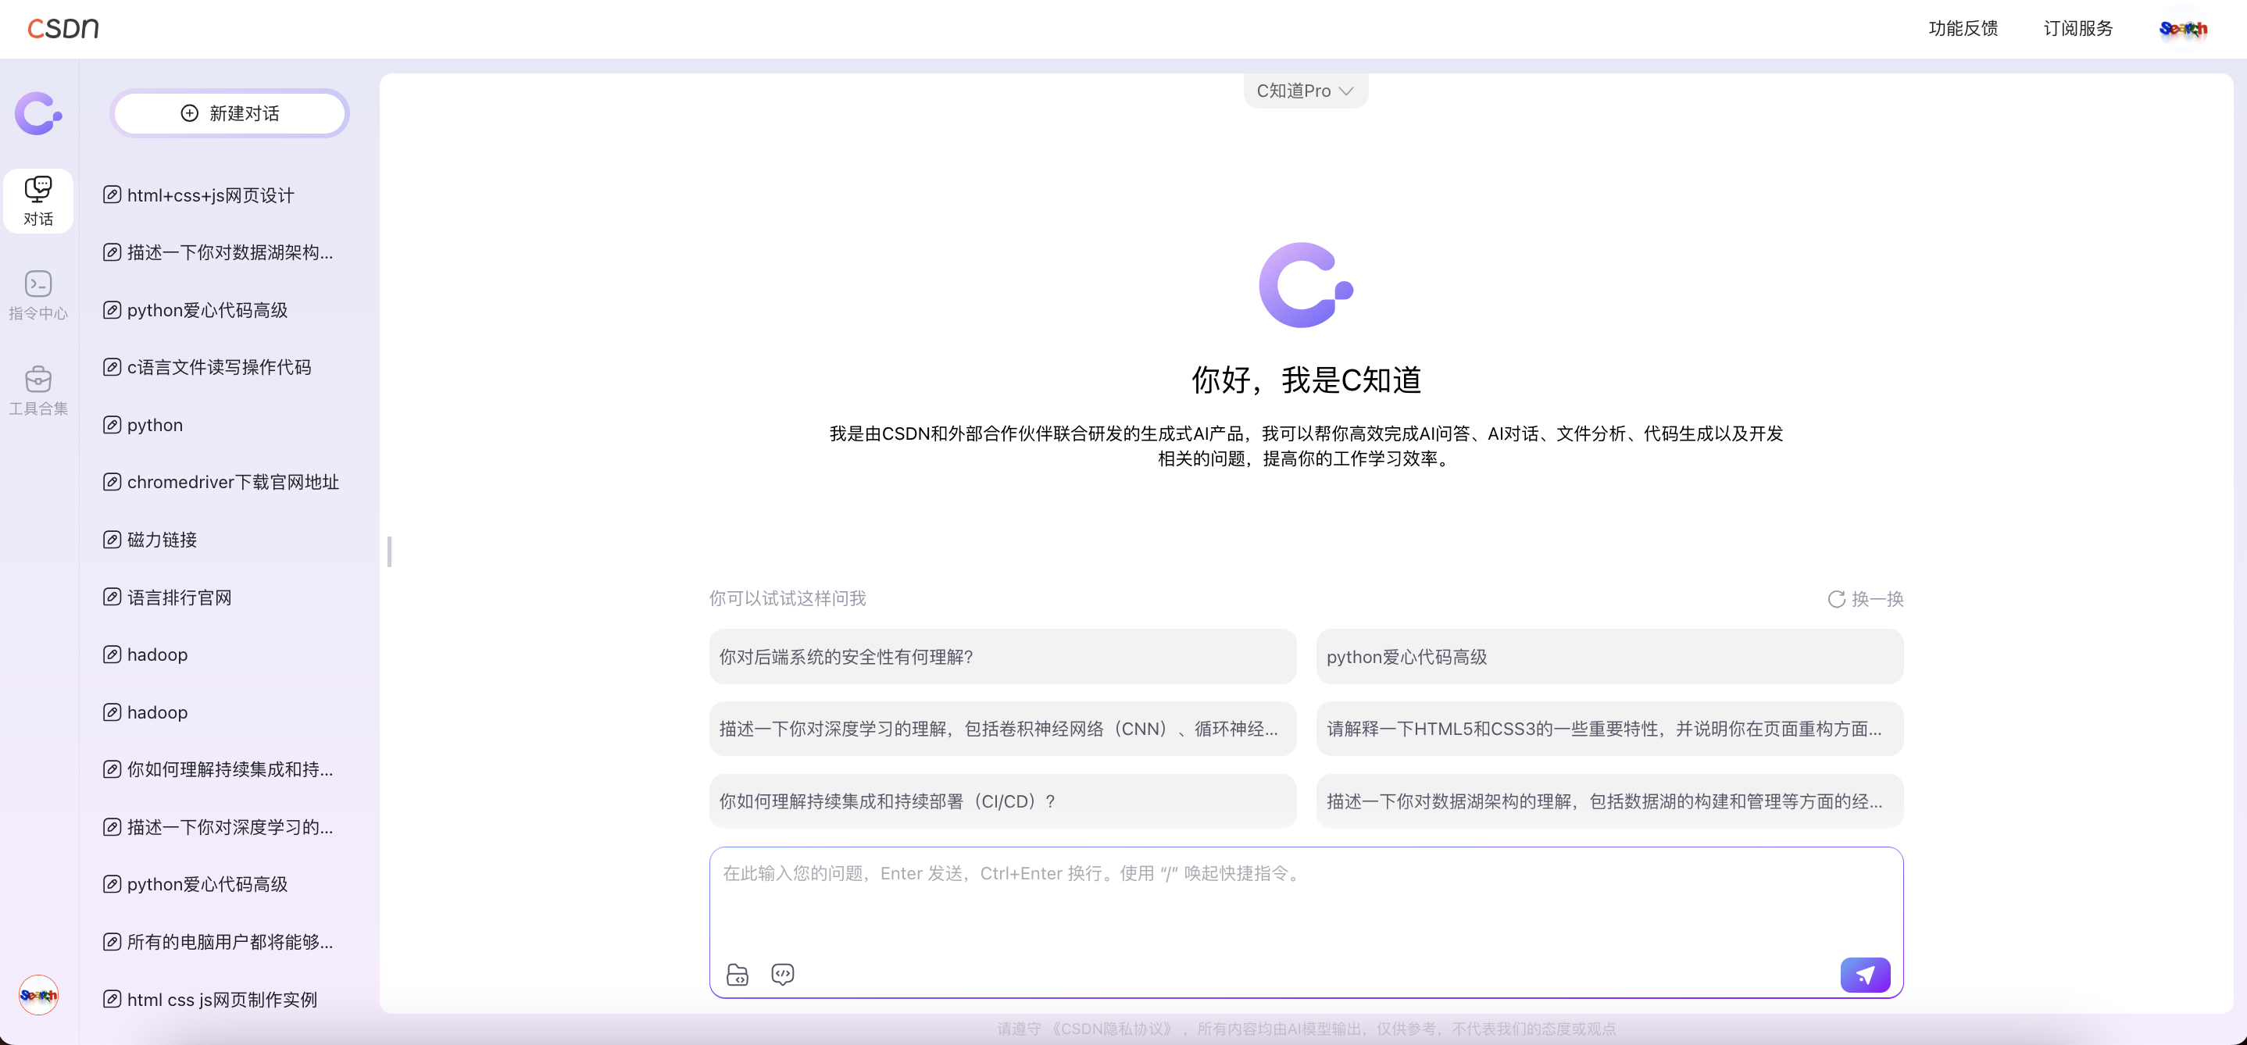The image size is (2247, 1045).
Task: Click the CSDN logo in header
Action: click(63, 28)
